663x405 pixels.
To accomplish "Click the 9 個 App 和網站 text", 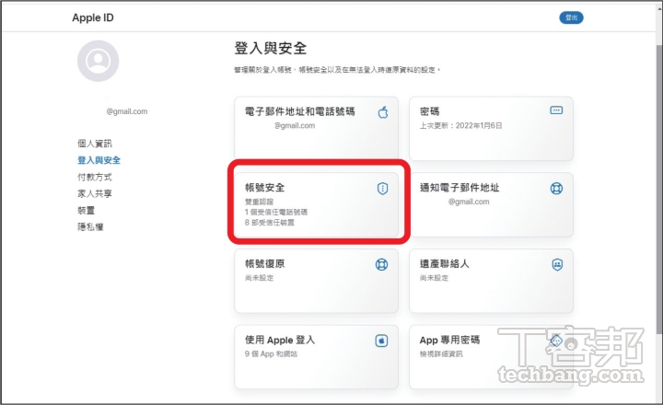I will click(x=271, y=353).
